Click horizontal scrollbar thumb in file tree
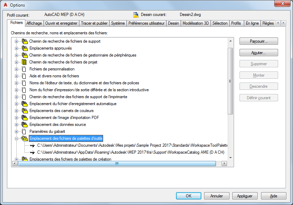This screenshot has height=205, width=293. (117, 164)
